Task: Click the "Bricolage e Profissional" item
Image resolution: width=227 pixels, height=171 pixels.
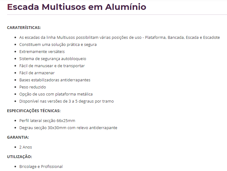Action: [41, 166]
